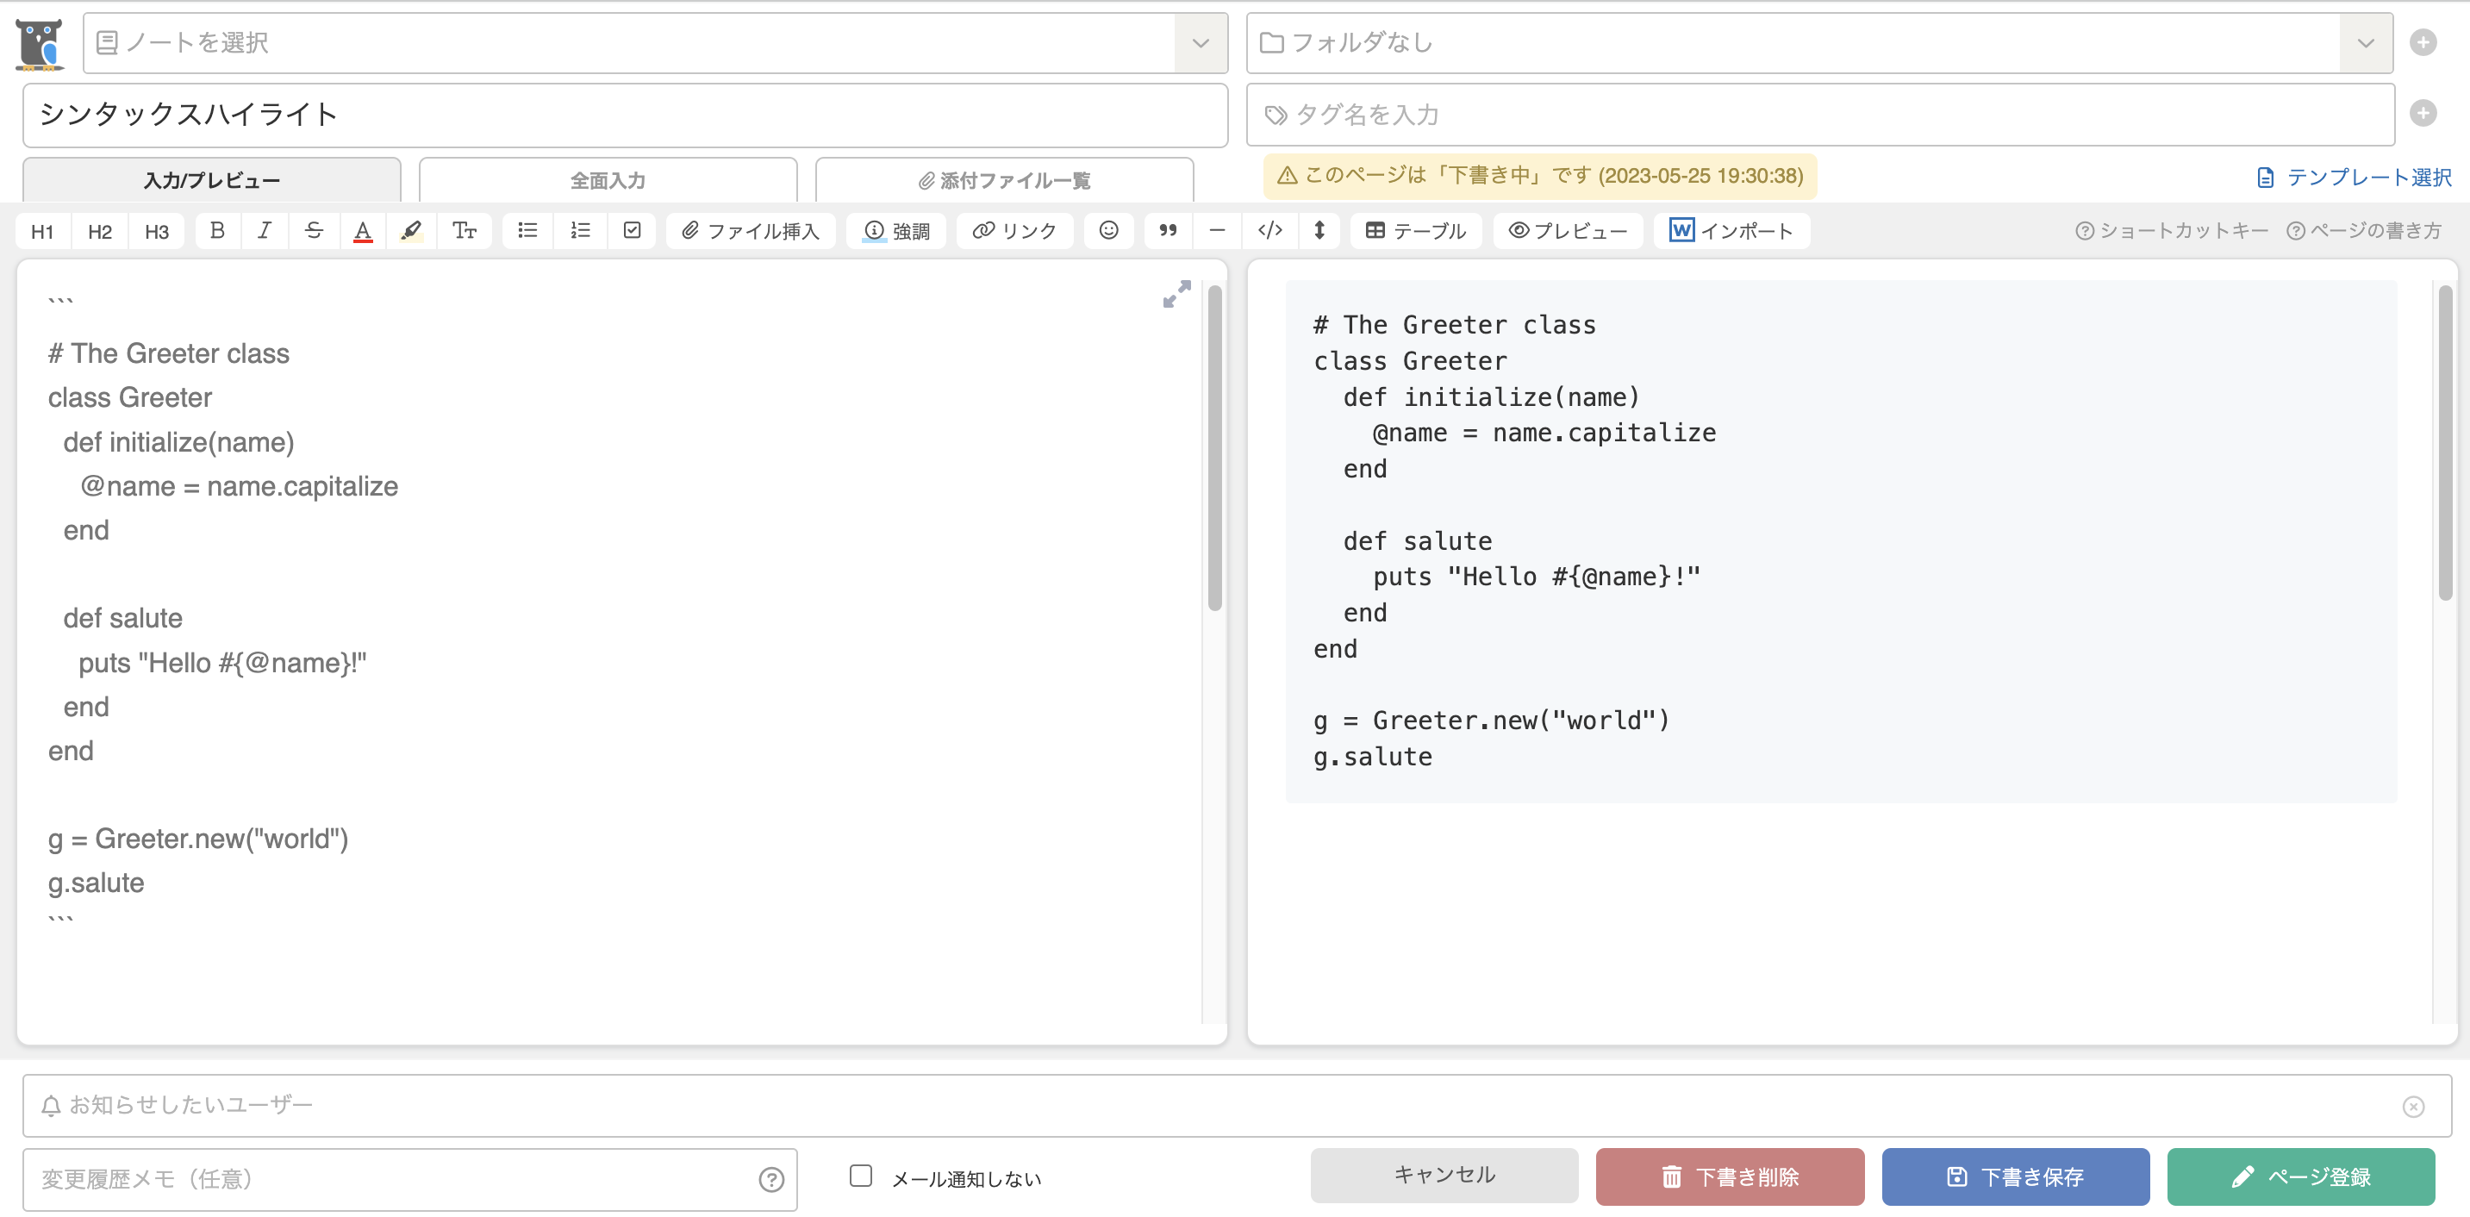Open the emoji picker
Image resolution: width=2470 pixels, height=1217 pixels.
point(1108,230)
